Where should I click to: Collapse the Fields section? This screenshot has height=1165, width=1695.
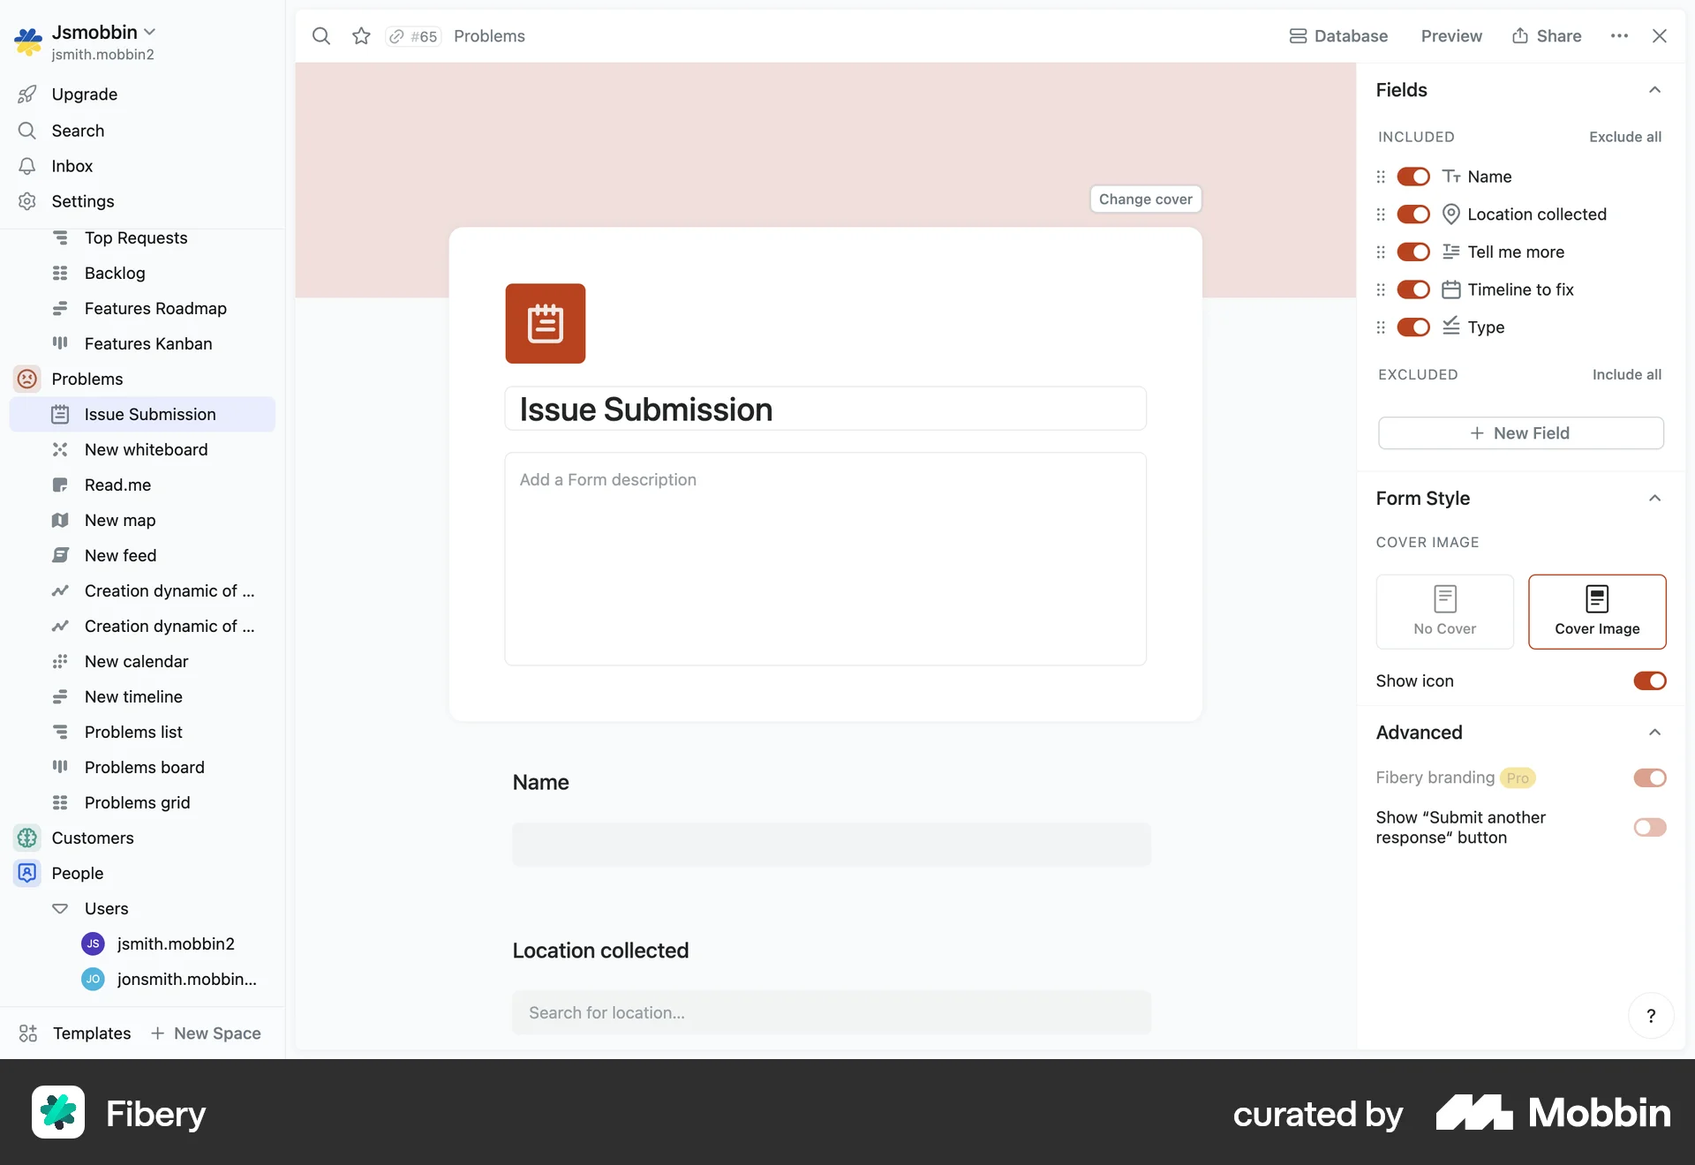point(1655,89)
